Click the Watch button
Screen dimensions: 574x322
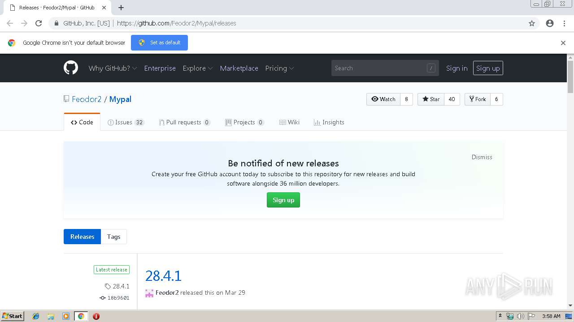click(383, 99)
